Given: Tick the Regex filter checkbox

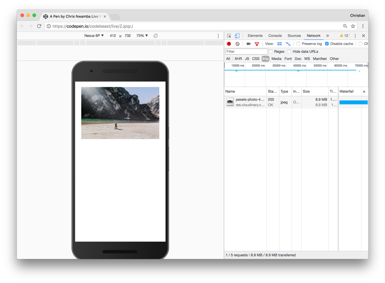Looking at the screenshot, I should coord(271,51).
